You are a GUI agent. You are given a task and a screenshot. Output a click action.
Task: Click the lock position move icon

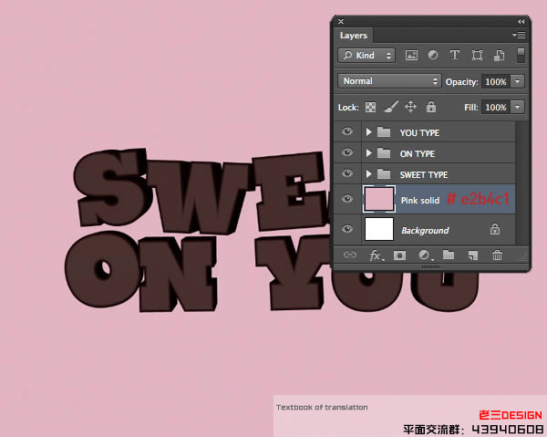(410, 107)
